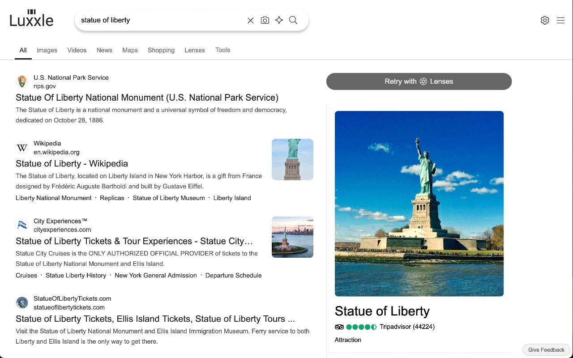Go to the Shopping tab

(x=161, y=50)
